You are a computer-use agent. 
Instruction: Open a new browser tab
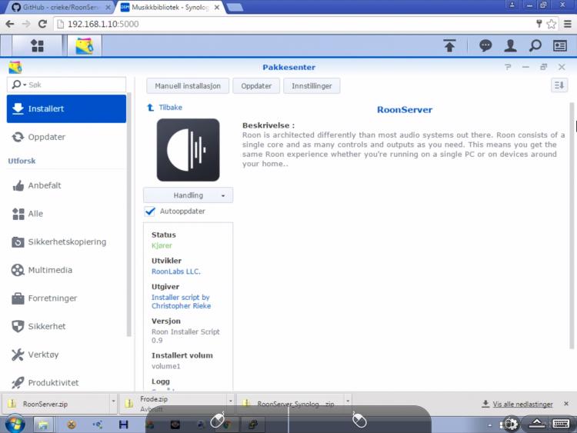click(235, 8)
